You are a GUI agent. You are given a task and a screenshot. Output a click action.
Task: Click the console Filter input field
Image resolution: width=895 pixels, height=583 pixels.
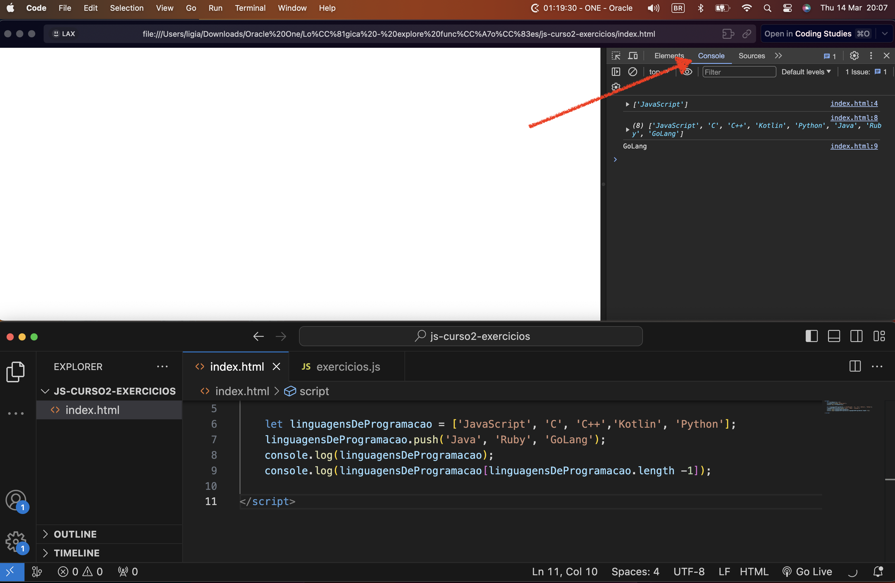(739, 72)
